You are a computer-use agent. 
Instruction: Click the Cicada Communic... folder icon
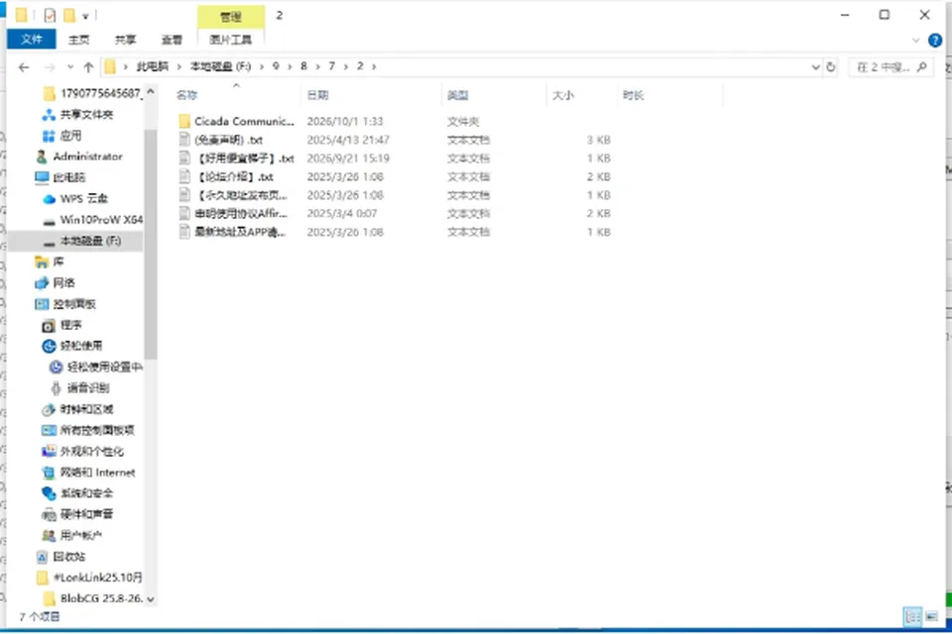(184, 121)
